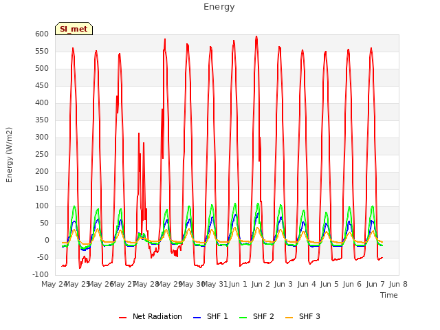Click the Jun 6 x-axis date label
The height and width of the screenshot is (330, 440).
(352, 284)
